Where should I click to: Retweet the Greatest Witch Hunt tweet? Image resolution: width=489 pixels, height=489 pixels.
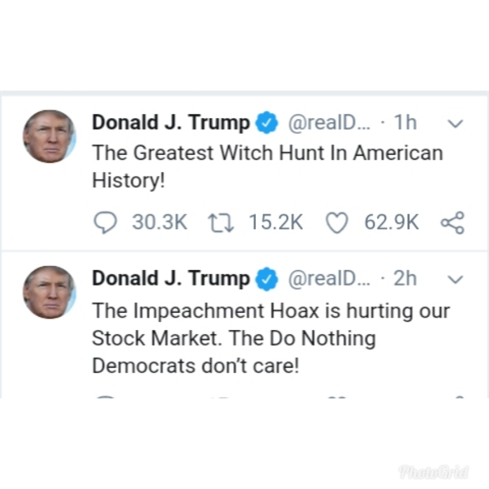point(220,223)
